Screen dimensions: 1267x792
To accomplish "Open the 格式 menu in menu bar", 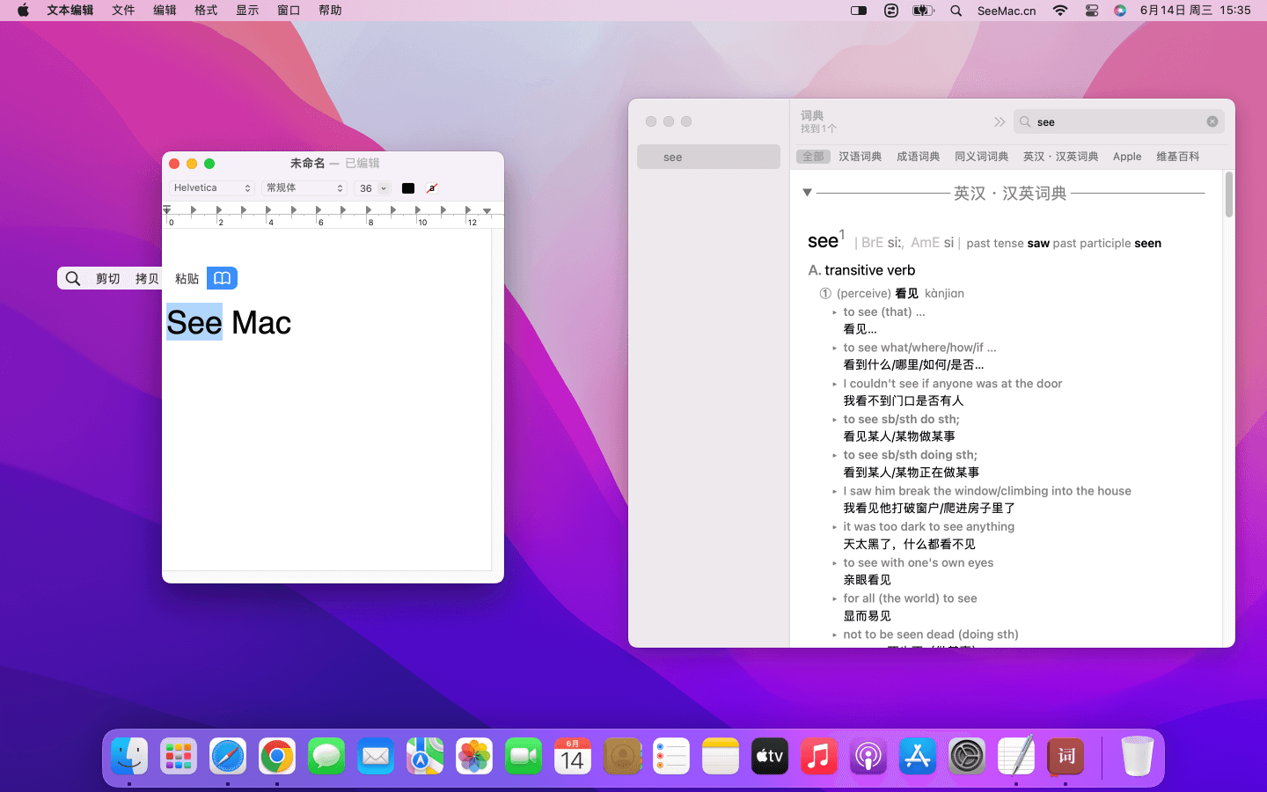I will pyautogui.click(x=206, y=11).
